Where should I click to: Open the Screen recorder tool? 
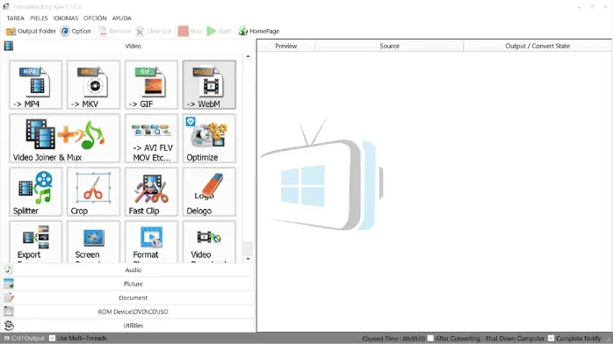(93, 241)
